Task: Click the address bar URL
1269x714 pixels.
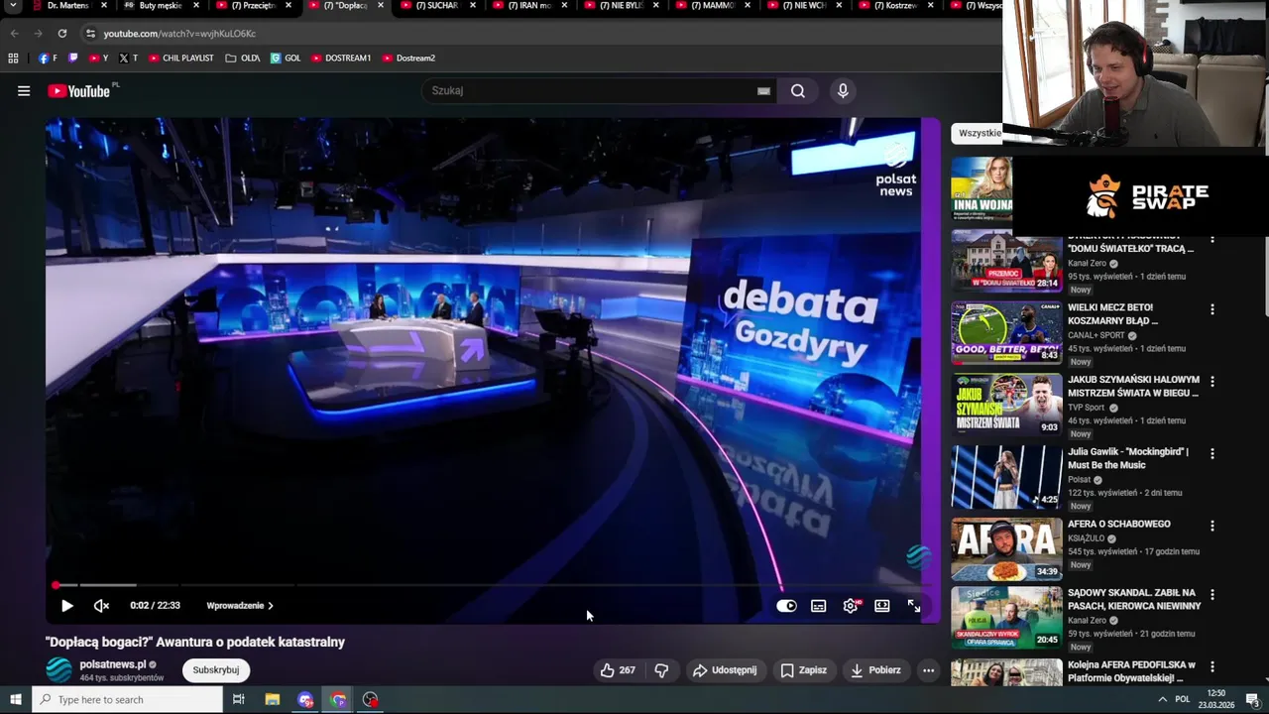Action: [179, 34]
